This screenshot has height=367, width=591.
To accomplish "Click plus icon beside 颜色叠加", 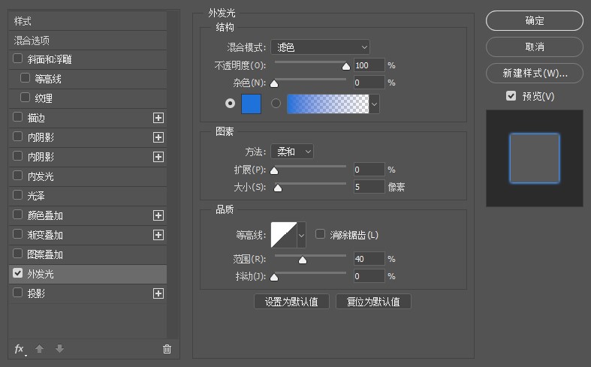I will click(158, 215).
